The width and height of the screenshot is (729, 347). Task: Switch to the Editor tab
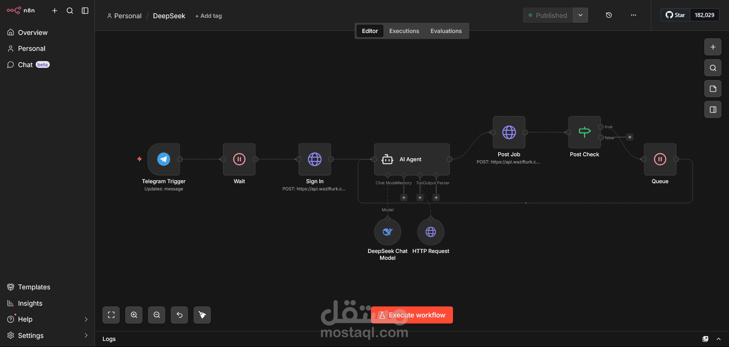click(x=370, y=31)
